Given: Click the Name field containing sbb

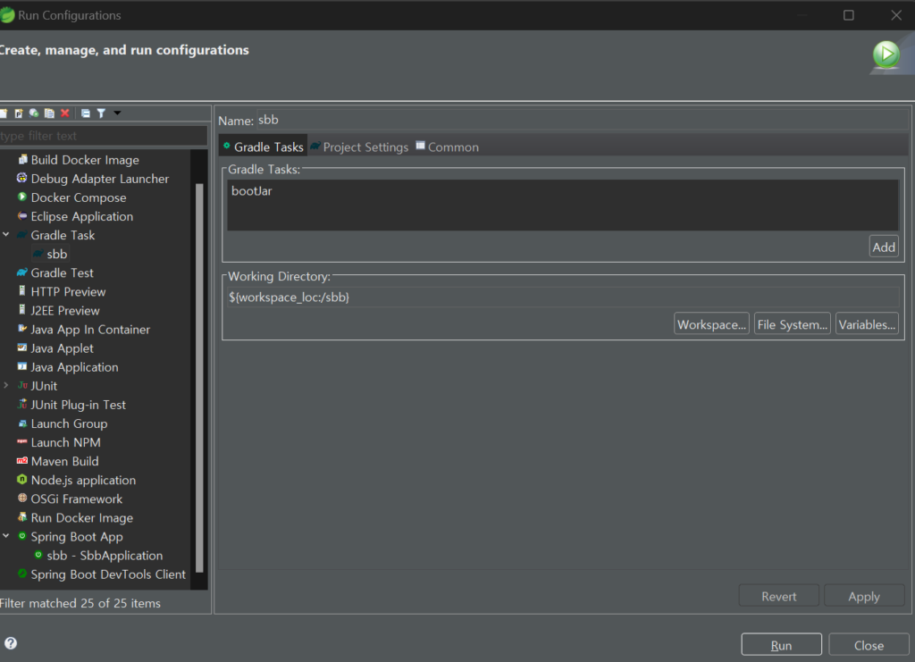Looking at the screenshot, I should click(x=582, y=120).
